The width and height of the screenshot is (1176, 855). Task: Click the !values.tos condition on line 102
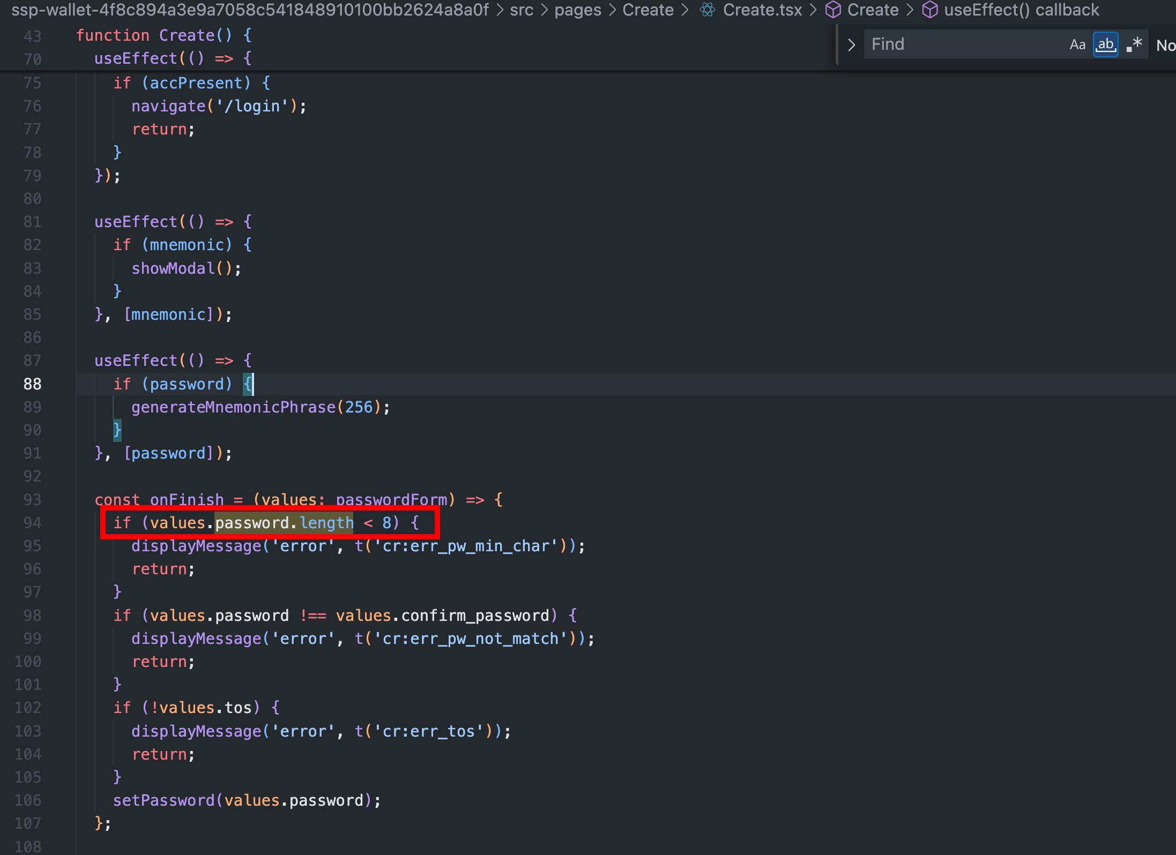201,708
